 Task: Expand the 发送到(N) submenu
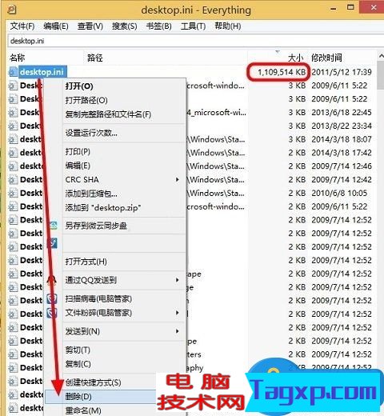[124, 331]
